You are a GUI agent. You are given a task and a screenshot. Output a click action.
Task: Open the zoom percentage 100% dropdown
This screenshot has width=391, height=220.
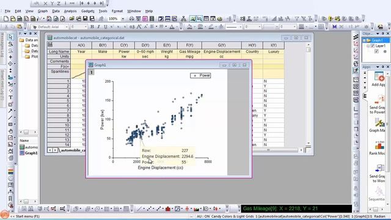point(123,19)
